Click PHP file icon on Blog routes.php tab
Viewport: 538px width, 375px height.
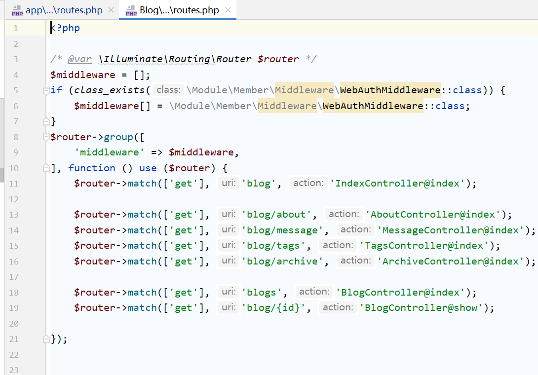131,11
